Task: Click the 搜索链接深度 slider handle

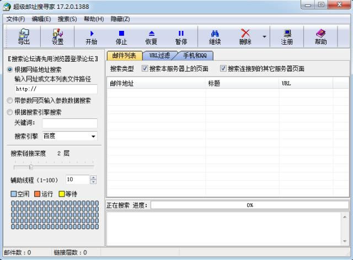Action: coord(31,166)
